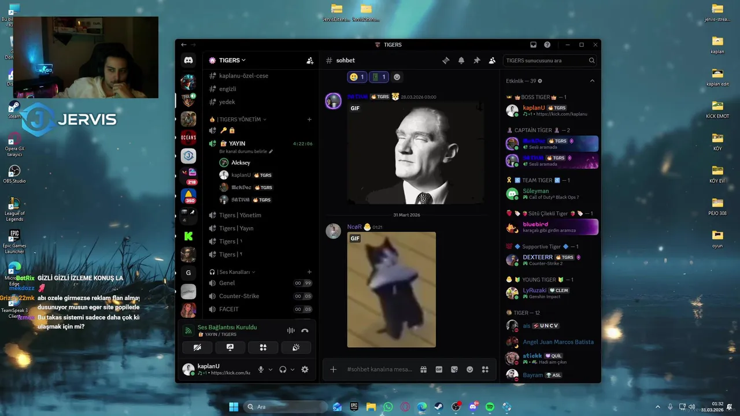Viewport: 740px width, 416px height.
Task: Open microphone input options arrow
Action: click(270, 370)
